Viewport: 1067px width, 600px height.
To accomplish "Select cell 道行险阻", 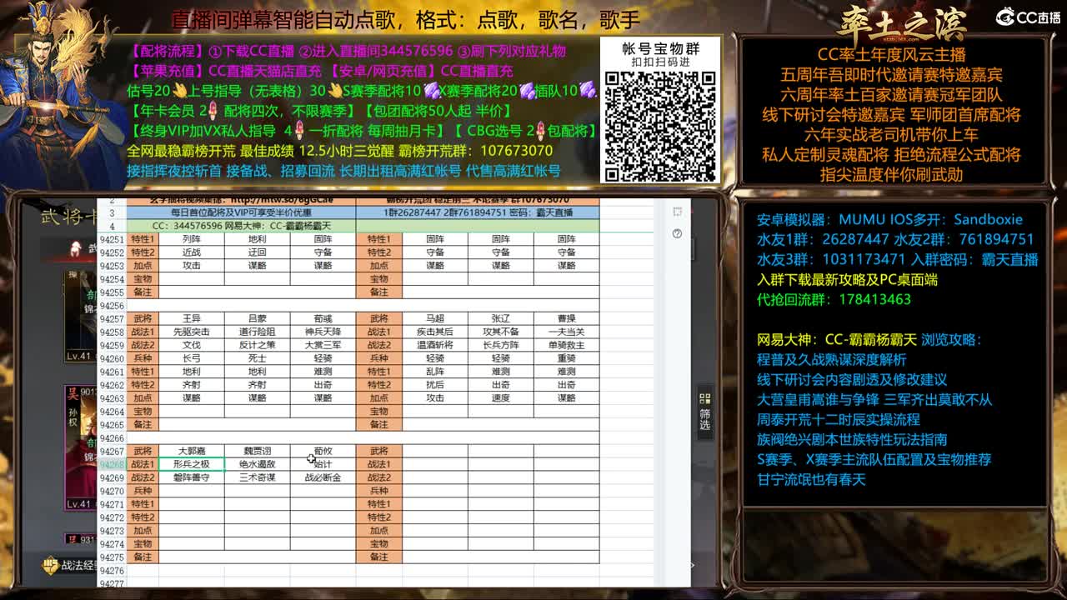I will pos(258,332).
